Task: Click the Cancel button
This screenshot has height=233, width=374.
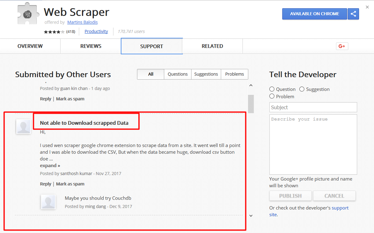Action: pyautogui.click(x=334, y=196)
